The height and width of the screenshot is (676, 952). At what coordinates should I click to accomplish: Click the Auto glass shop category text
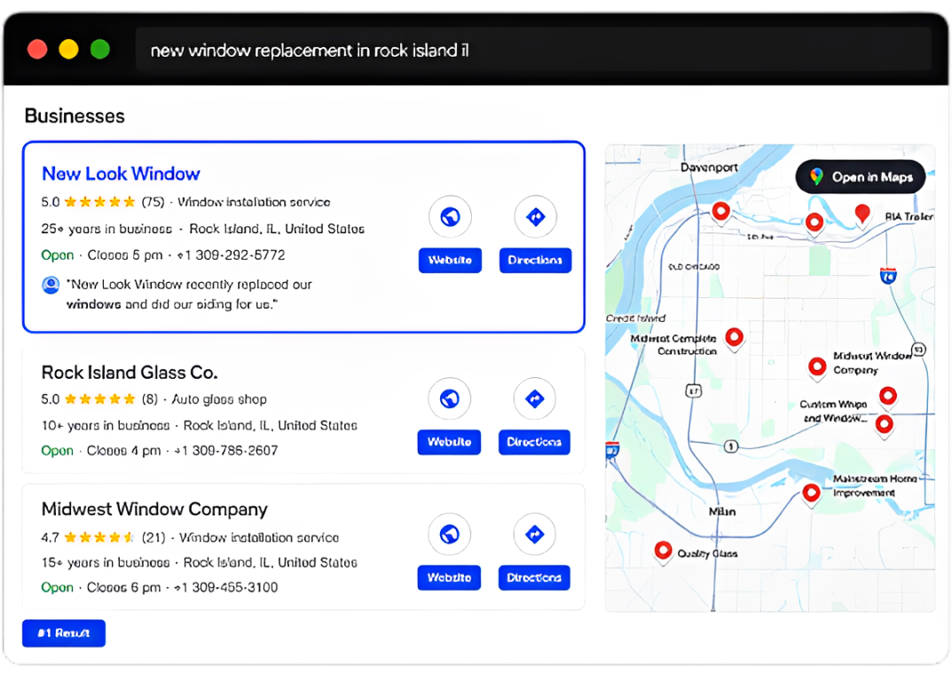pos(219,399)
